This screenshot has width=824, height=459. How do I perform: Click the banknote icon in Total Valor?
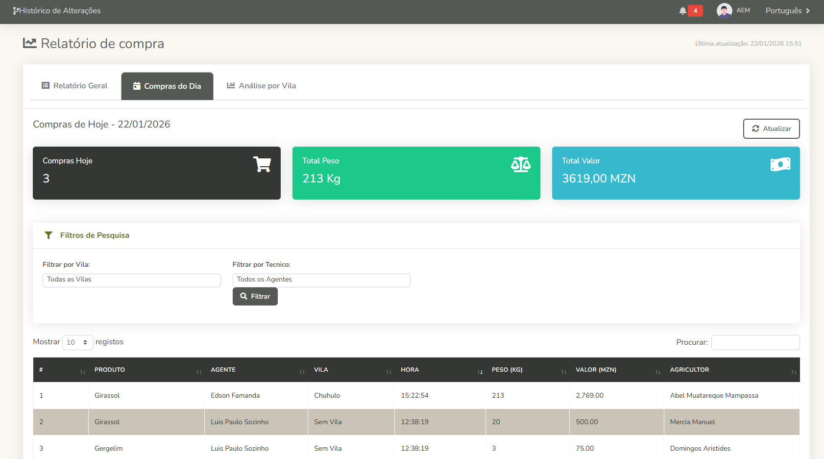pyautogui.click(x=780, y=164)
